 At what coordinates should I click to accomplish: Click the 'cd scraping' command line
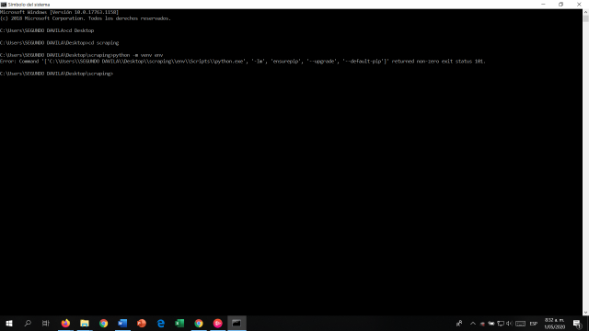click(x=59, y=43)
